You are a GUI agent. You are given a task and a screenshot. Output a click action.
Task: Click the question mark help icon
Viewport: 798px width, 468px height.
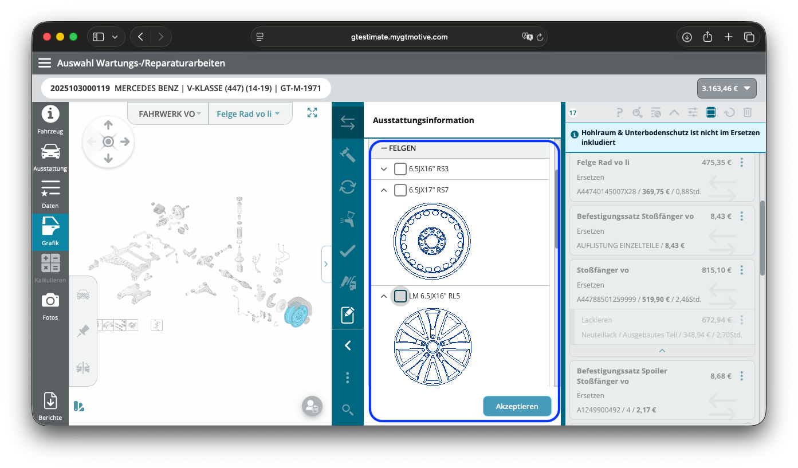point(619,113)
